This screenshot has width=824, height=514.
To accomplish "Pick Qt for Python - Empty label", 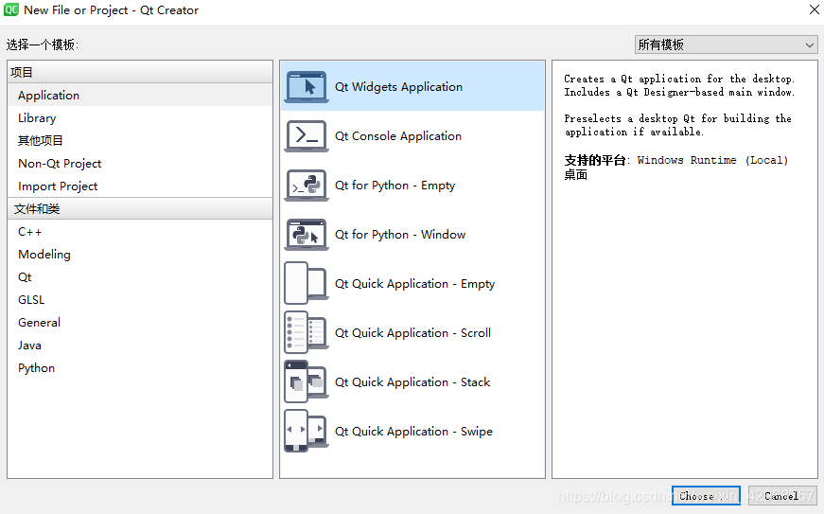I will [395, 186].
